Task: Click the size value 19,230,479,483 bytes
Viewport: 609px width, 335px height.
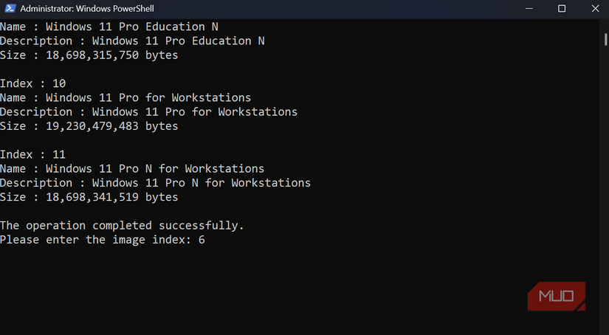Action: [x=111, y=126]
